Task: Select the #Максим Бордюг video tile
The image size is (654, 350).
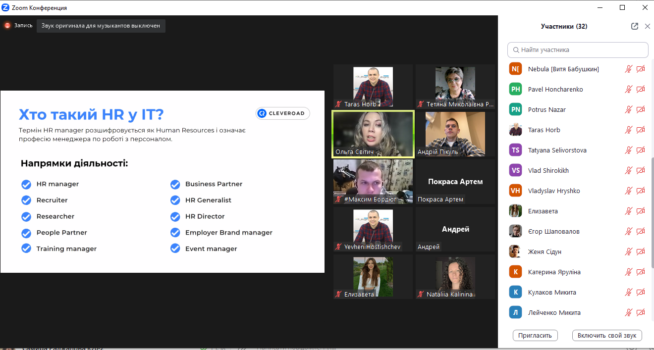Action: pos(373,182)
